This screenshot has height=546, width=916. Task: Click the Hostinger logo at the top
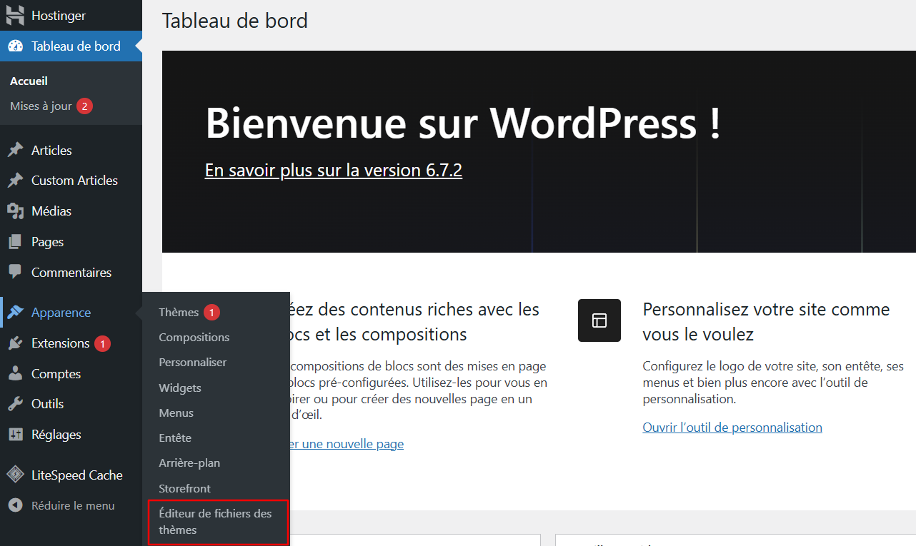tap(14, 15)
